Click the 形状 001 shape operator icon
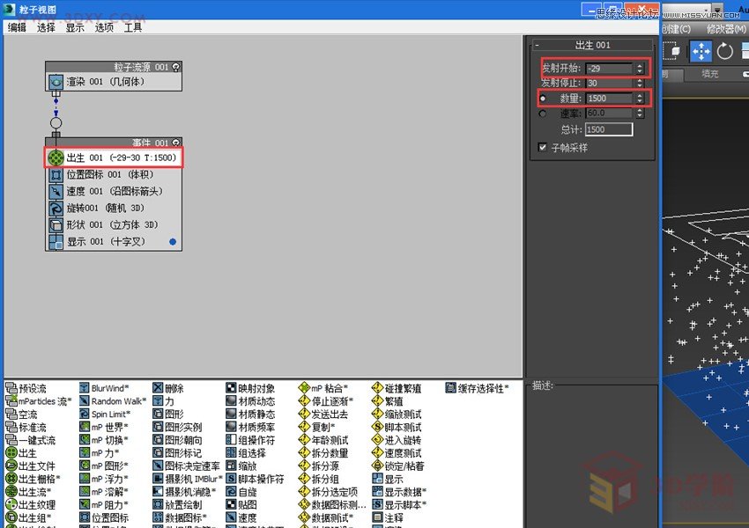Screen dimensions: 749x528 (x=56, y=224)
